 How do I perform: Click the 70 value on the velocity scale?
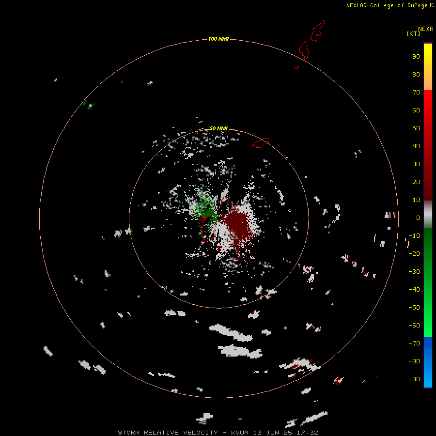point(416,93)
